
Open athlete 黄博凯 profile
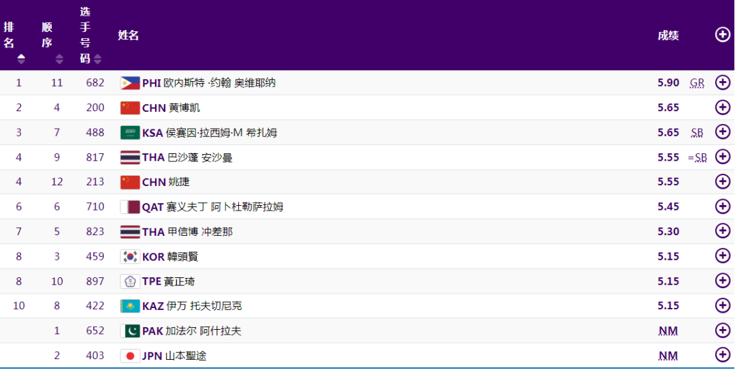coord(184,108)
